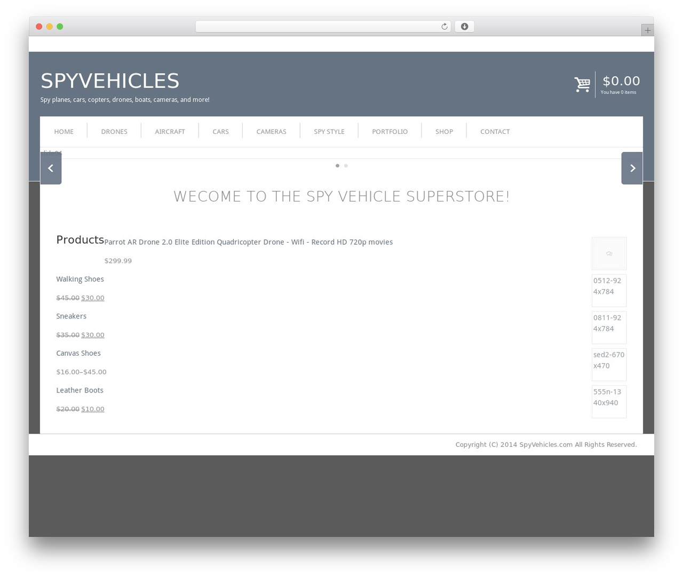This screenshot has height=578, width=683.
Task: Open the Leather Boots product link
Action: (x=80, y=390)
